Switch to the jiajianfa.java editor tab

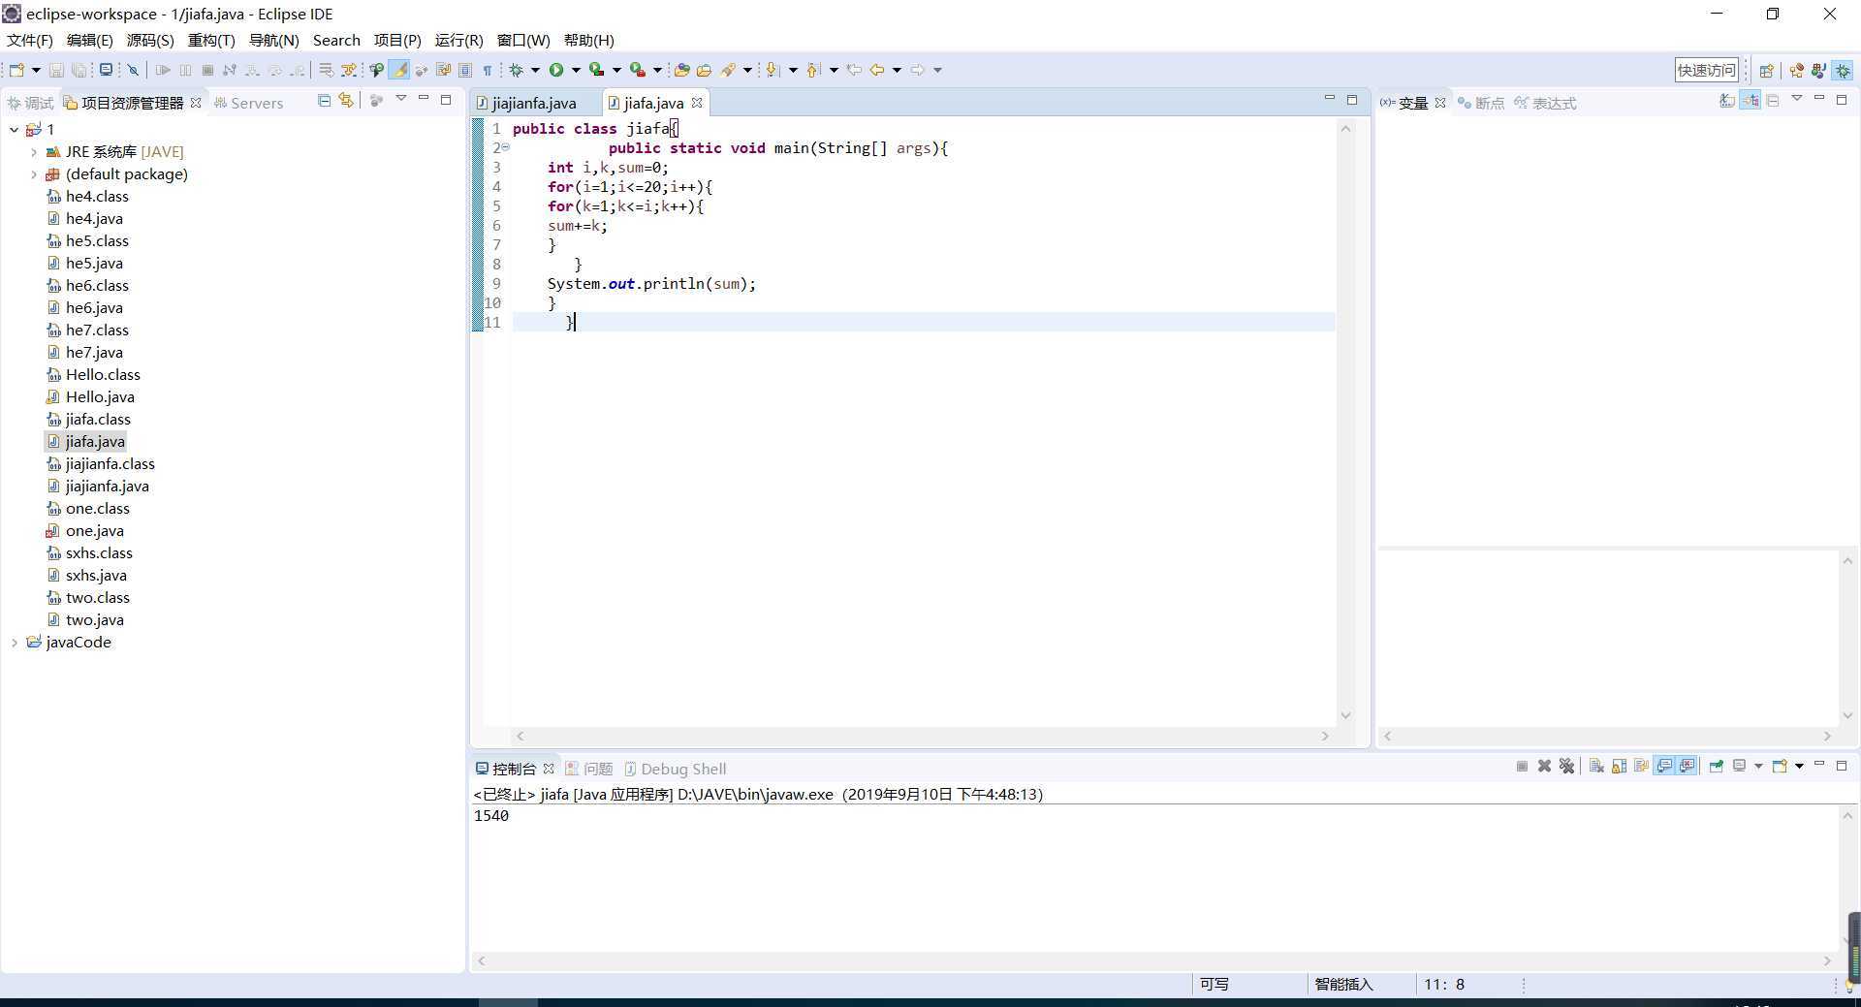coord(534,103)
